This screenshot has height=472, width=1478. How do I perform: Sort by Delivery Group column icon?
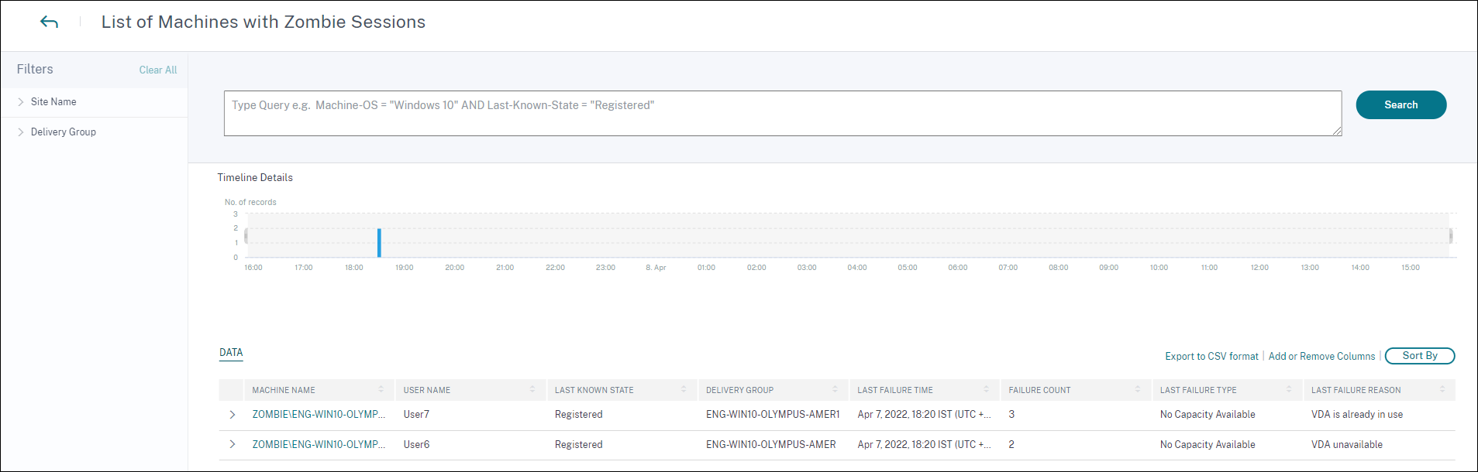(835, 389)
